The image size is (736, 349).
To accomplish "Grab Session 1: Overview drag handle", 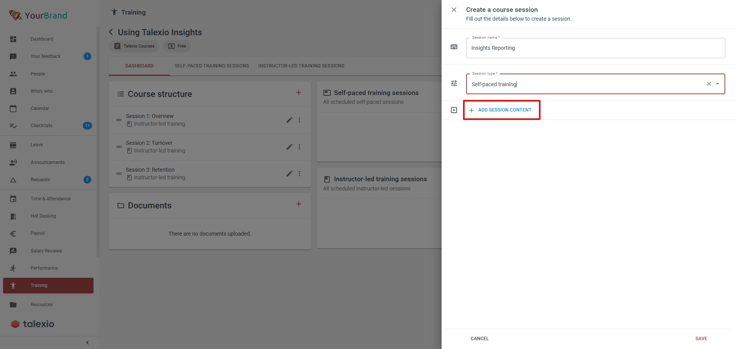I will click(119, 120).
